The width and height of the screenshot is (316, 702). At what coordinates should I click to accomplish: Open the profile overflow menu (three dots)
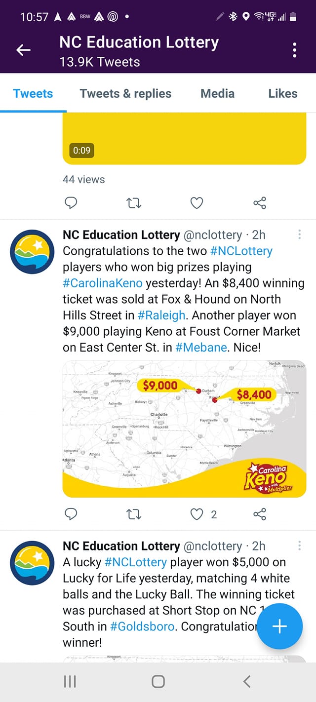[x=295, y=50]
